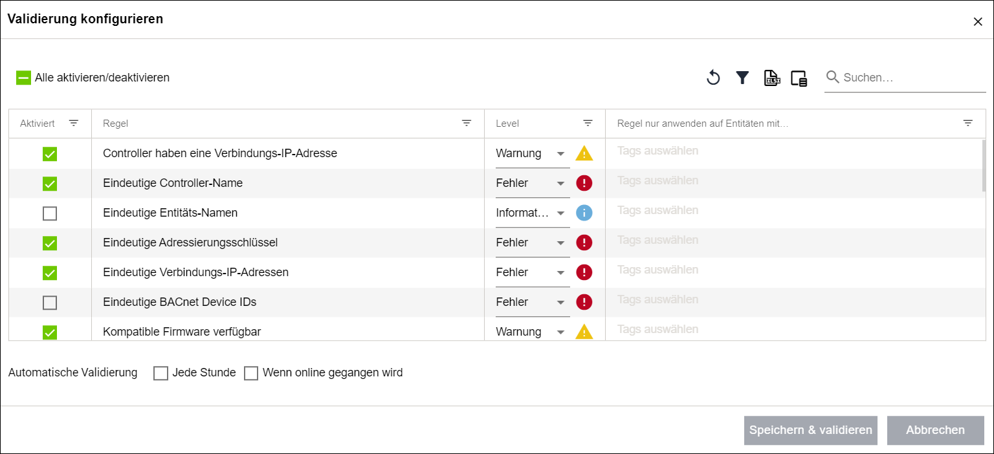Click Speichern & validieren button
994x454 pixels.
[811, 431]
